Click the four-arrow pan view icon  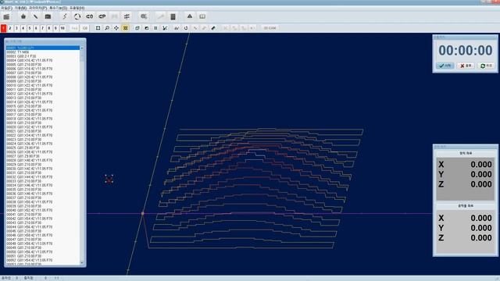tap(116, 28)
